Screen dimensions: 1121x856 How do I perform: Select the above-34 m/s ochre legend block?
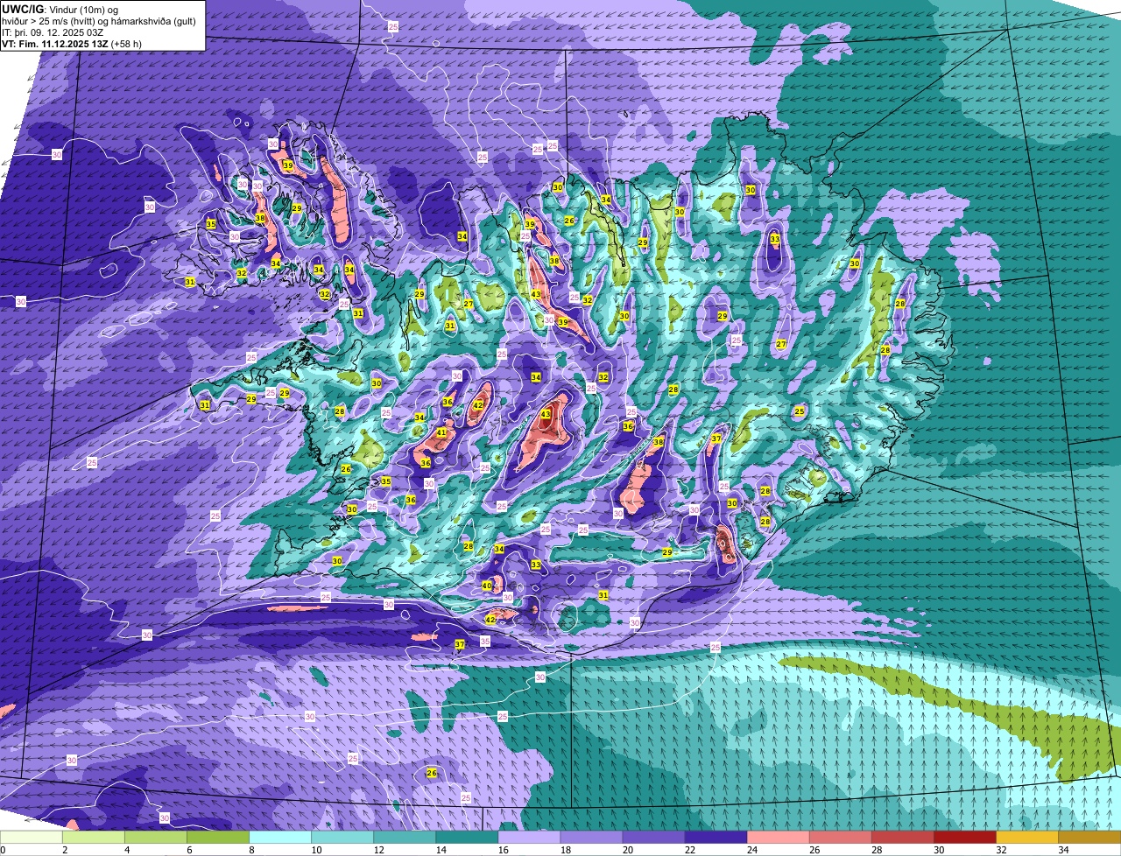pos(1089,838)
